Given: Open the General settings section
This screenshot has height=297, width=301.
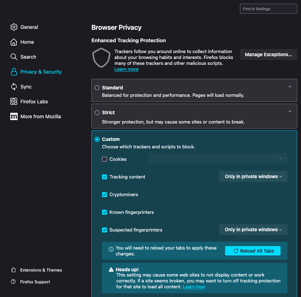Looking at the screenshot, I should [14, 27].
